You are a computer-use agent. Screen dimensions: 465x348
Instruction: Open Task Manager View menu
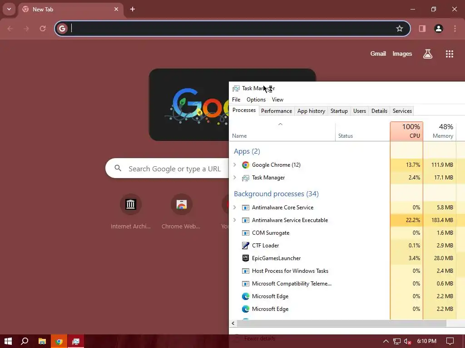coord(277,99)
